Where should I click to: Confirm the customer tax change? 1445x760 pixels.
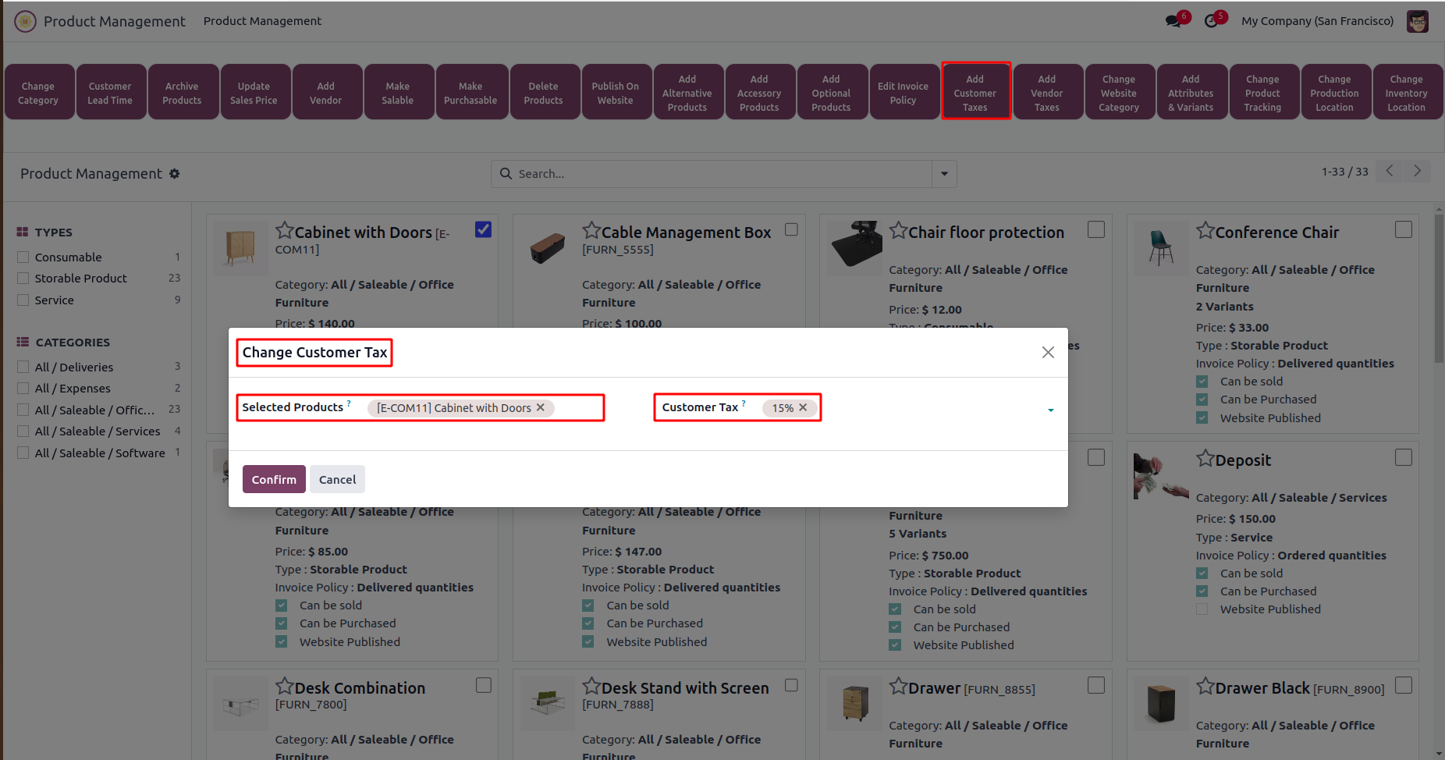(274, 479)
